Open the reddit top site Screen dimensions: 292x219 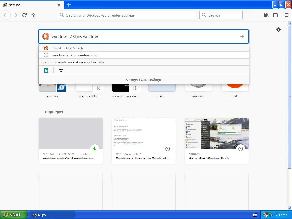tap(235, 91)
